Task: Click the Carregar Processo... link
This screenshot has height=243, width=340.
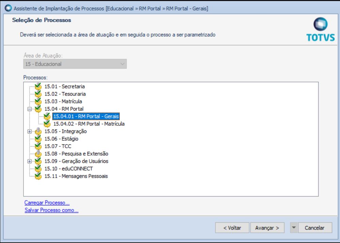Action: click(x=47, y=203)
